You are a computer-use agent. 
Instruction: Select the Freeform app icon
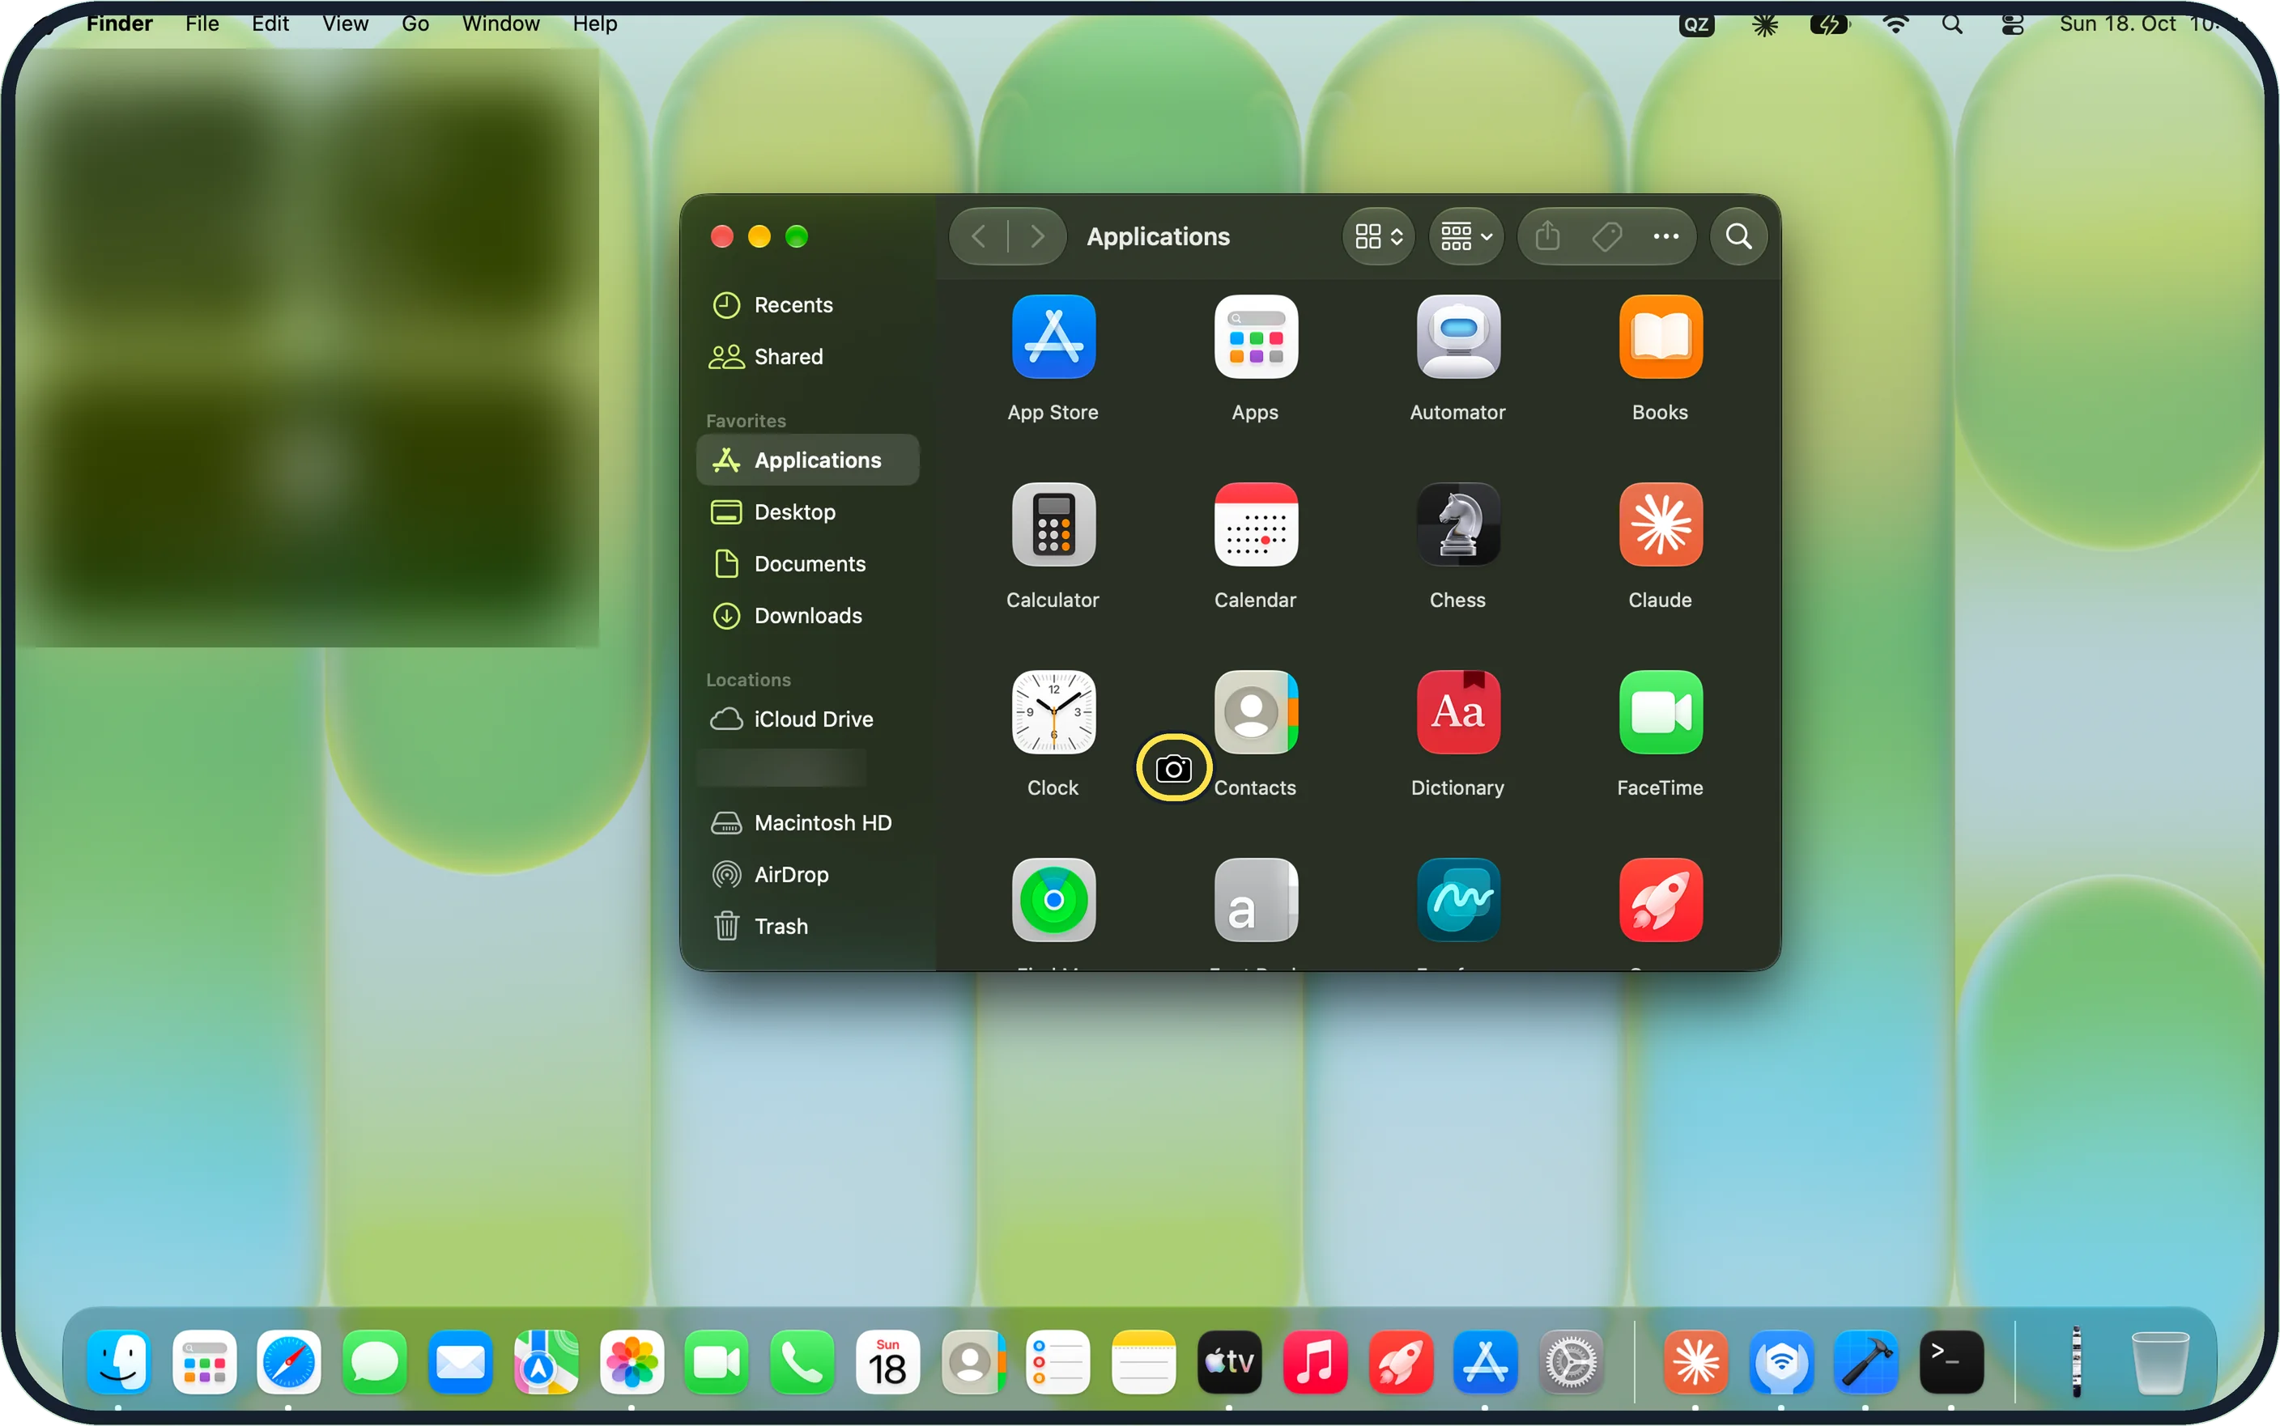(1457, 900)
